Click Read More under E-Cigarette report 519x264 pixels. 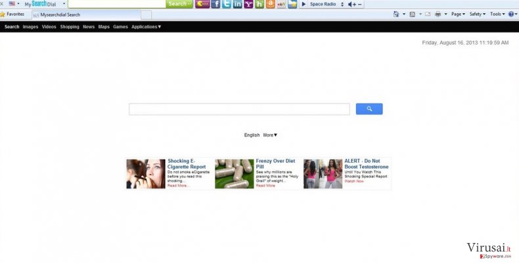pos(178,186)
